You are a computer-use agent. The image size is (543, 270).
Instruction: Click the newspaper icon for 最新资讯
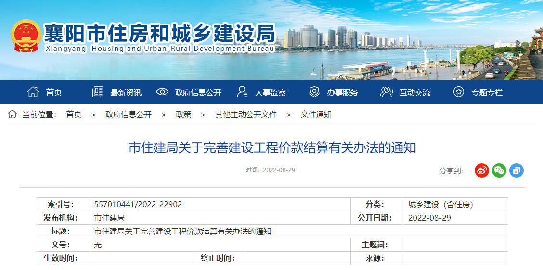tap(98, 92)
